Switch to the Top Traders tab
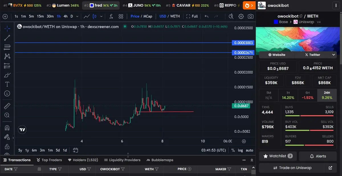This screenshot has width=342, height=176. [49, 160]
